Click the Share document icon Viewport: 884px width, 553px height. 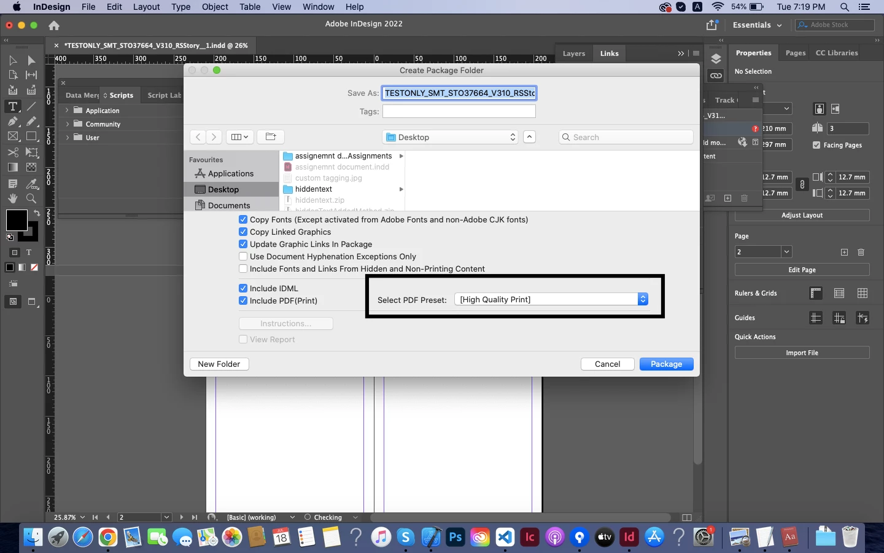click(x=712, y=25)
